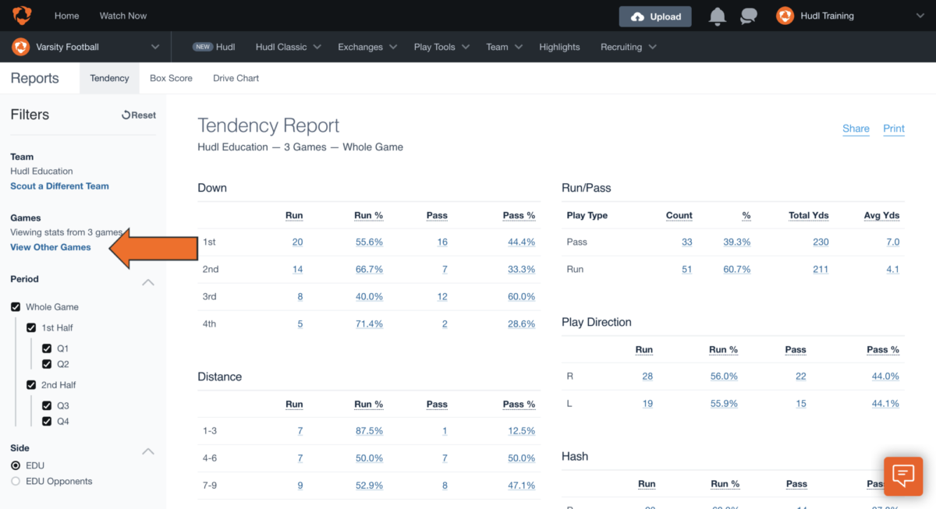The width and height of the screenshot is (936, 509).
Task: Collapse the Side filter section
Action: click(148, 451)
